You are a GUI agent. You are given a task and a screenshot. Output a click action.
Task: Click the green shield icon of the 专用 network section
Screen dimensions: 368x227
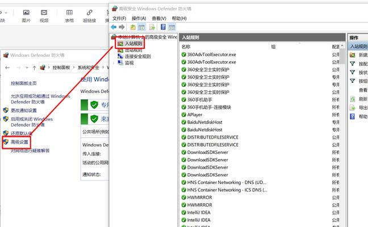point(94,104)
